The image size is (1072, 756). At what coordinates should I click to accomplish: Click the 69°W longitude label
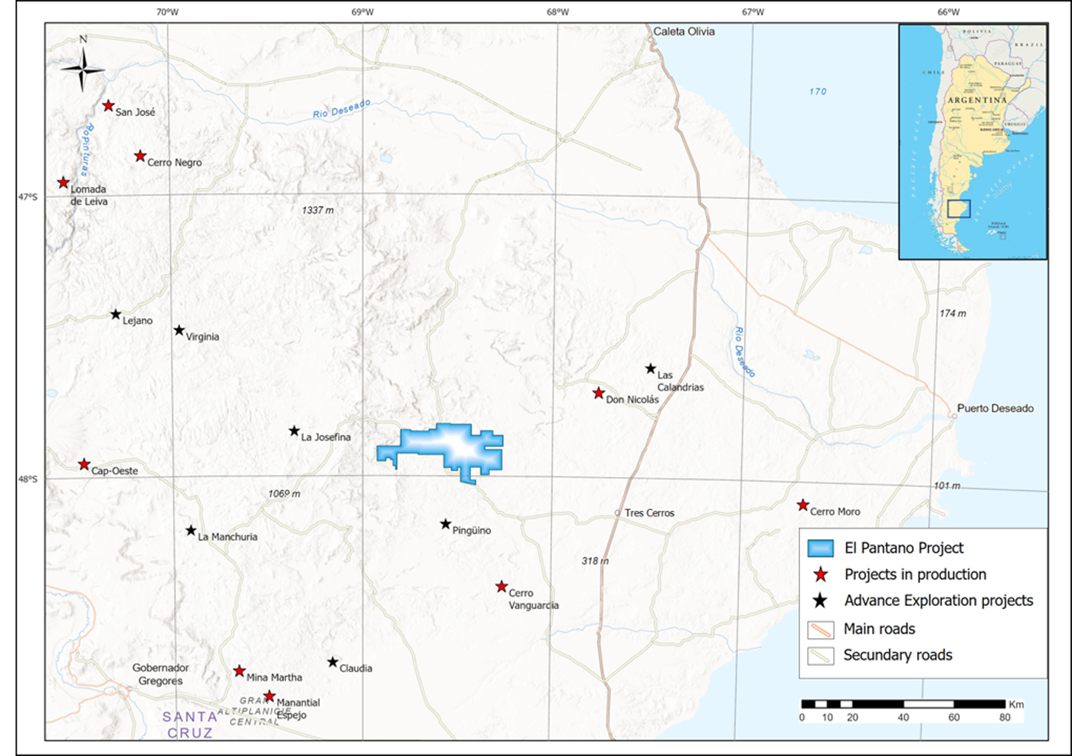362,12
